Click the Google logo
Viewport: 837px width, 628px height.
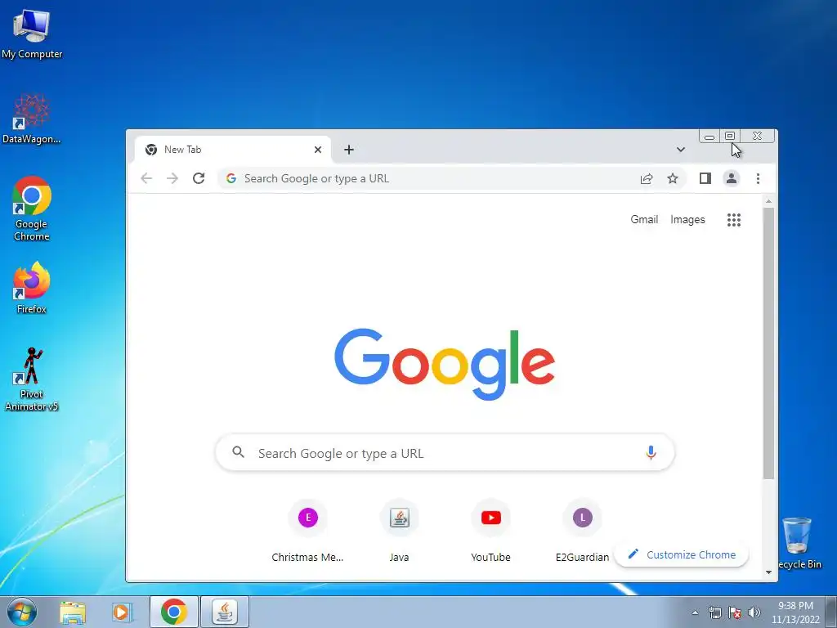point(445,364)
